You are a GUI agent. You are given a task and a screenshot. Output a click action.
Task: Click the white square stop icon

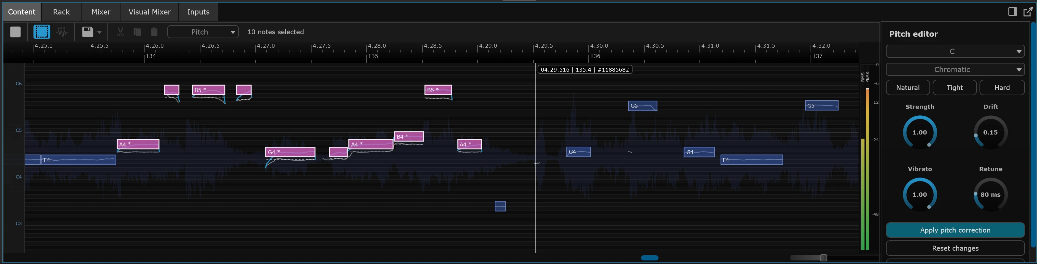coord(15,32)
